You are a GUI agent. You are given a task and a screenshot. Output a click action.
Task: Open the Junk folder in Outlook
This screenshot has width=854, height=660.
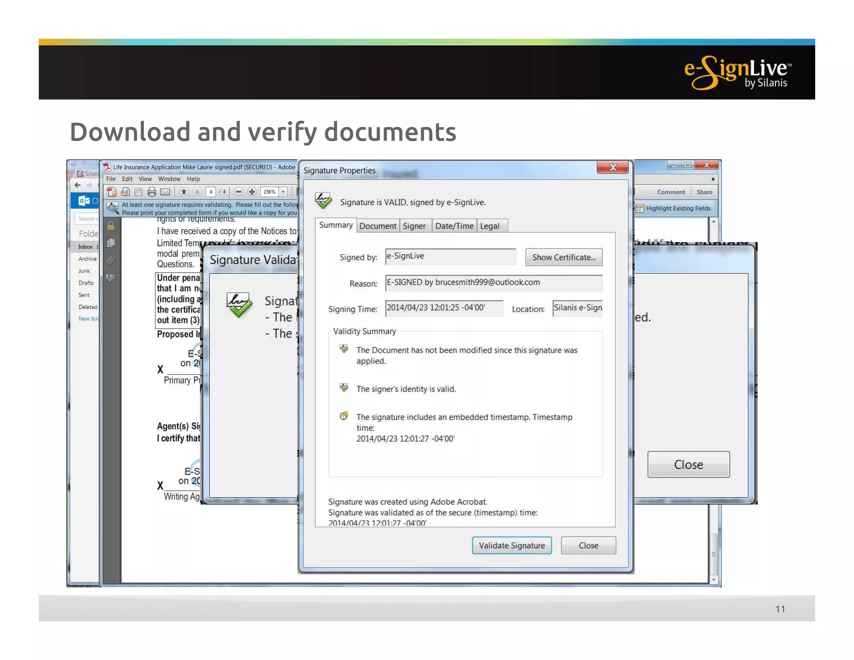84,271
